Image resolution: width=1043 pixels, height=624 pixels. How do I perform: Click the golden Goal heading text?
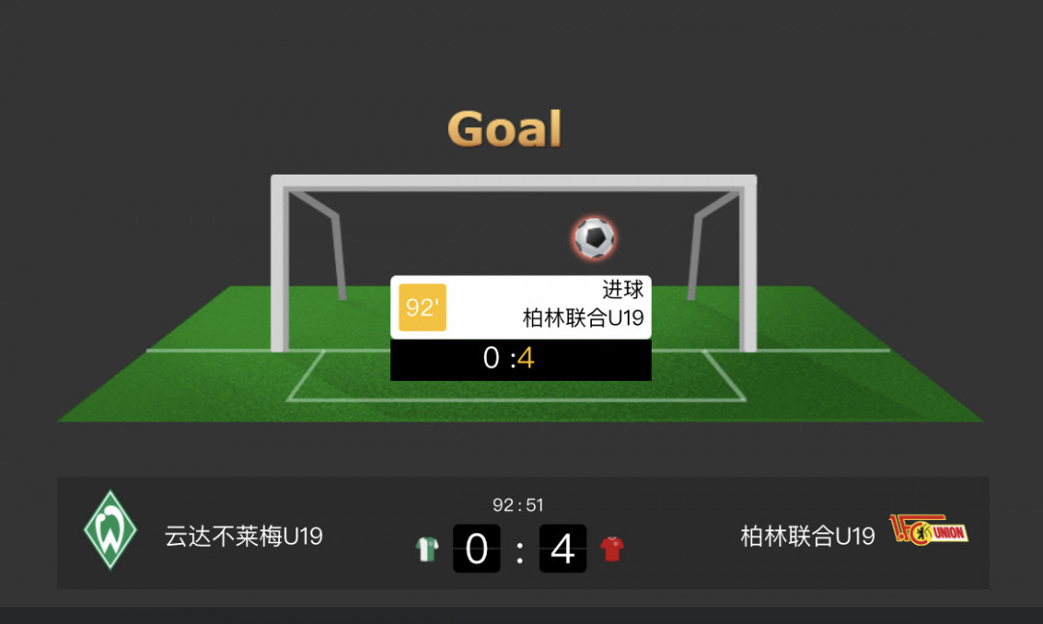(x=505, y=128)
